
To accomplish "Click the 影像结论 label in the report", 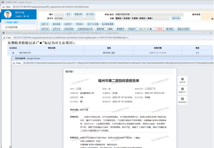I will point(75,137).
